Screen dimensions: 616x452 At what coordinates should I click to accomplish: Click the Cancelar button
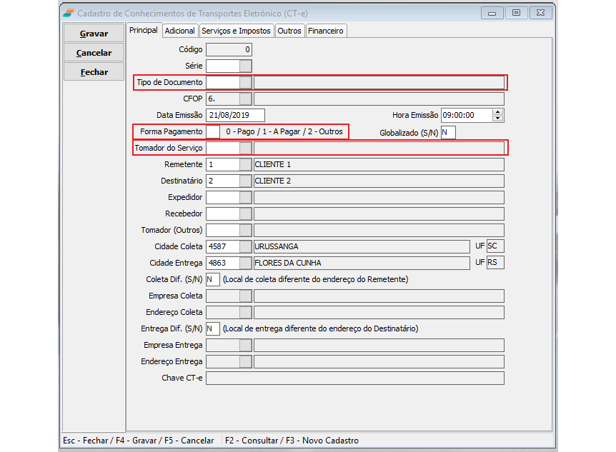click(x=94, y=53)
